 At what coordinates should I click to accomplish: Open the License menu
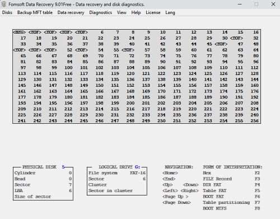tap(153, 12)
